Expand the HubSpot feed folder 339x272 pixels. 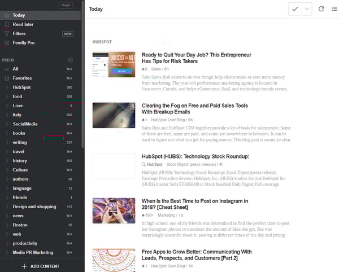coord(6,87)
